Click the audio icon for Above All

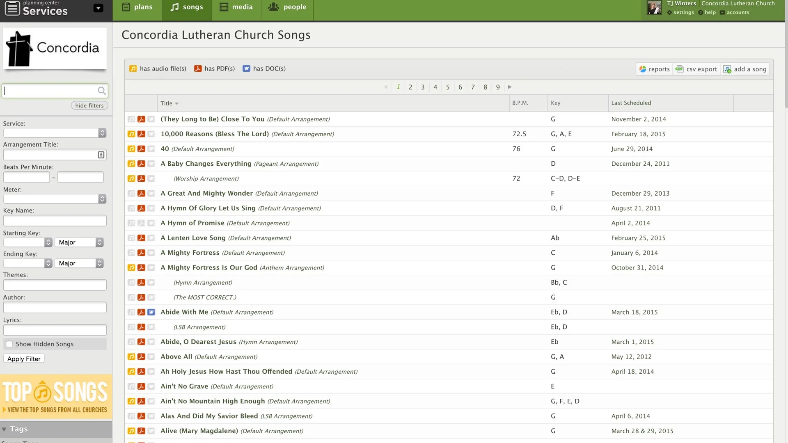tap(131, 356)
